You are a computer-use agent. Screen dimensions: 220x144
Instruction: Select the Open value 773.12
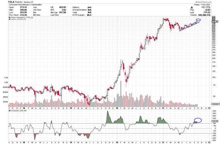23,7
